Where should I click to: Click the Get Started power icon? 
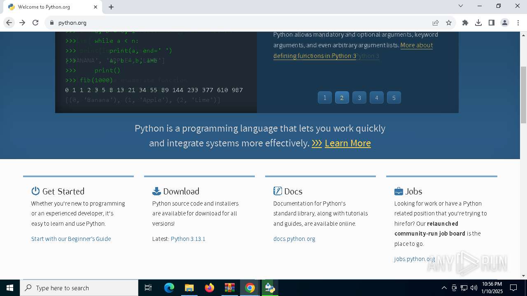[x=35, y=191]
